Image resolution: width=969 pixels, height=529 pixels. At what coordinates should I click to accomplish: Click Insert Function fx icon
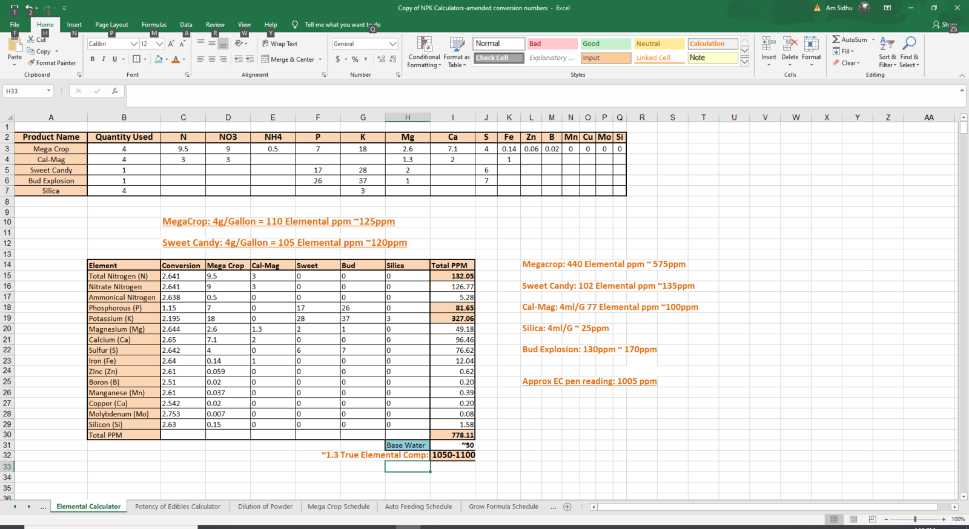tap(114, 91)
